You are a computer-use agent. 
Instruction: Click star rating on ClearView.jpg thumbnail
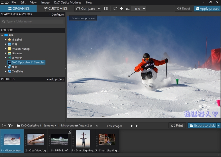click(25, 141)
